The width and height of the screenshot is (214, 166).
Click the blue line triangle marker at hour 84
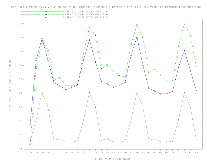tap(196, 91)
